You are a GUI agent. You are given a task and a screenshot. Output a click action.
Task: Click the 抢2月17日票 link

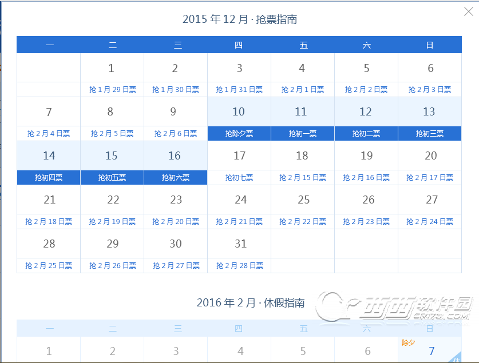coord(430,178)
